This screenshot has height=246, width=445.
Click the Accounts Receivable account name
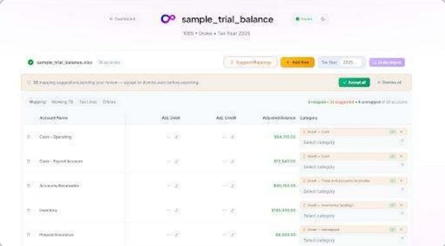click(x=59, y=186)
